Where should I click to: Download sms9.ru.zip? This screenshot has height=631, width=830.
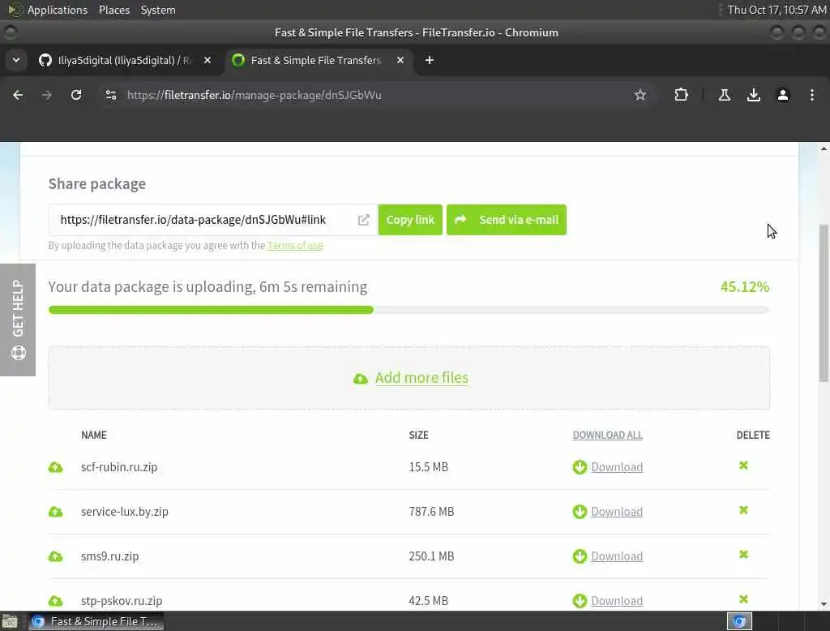tap(617, 556)
